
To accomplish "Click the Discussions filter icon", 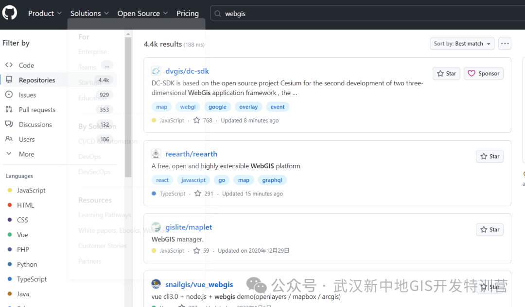I will tap(9, 124).
